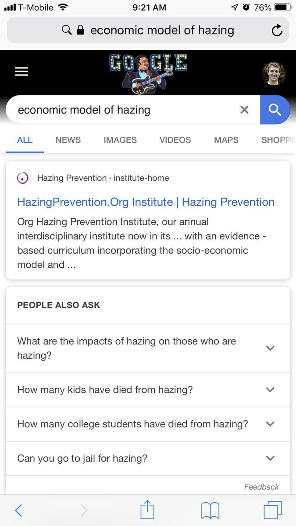Open Safari bookmarks
This screenshot has width=296, height=526.
point(210,510)
